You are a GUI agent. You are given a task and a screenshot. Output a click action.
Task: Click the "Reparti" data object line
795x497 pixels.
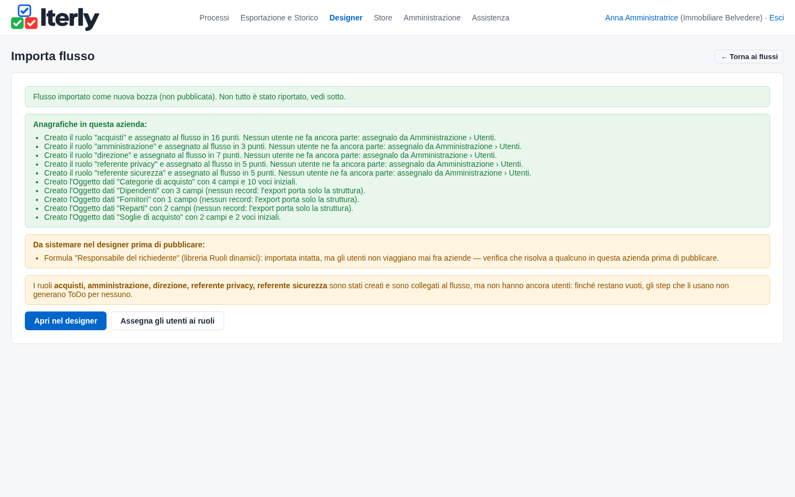(199, 208)
